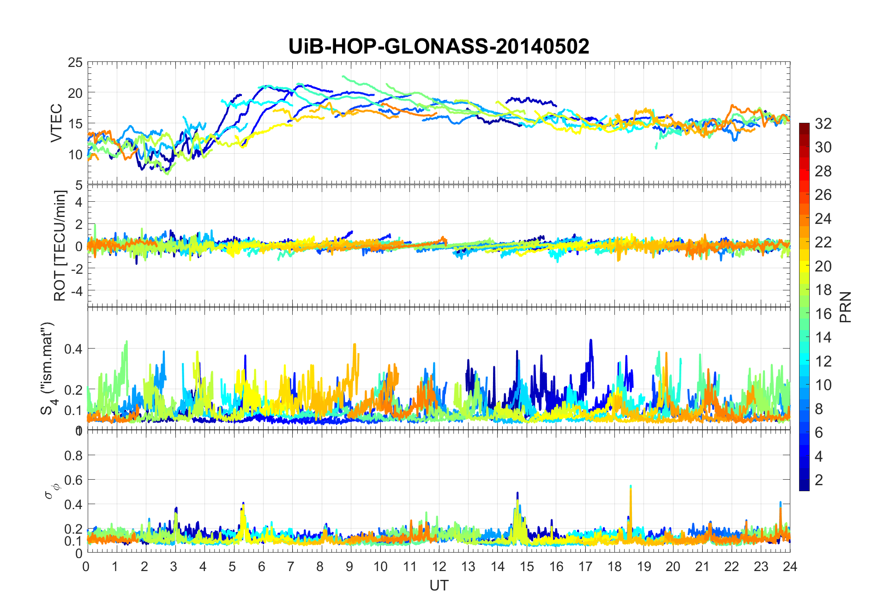878x614 pixels.
Task: Click the plot title UiB-HOP-GLONASS-20140502
Action: (x=439, y=46)
